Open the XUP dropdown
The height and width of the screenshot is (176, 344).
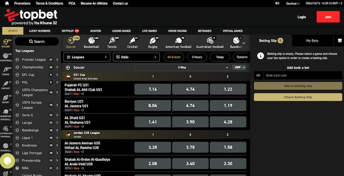tap(239, 67)
